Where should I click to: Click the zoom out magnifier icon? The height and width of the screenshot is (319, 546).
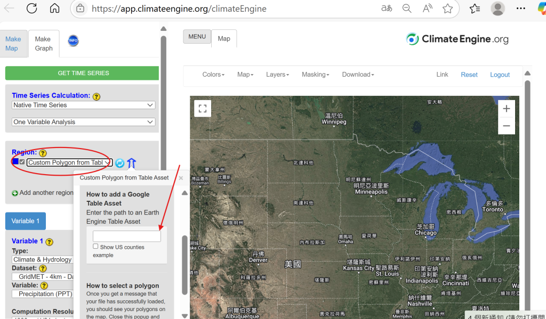(407, 9)
